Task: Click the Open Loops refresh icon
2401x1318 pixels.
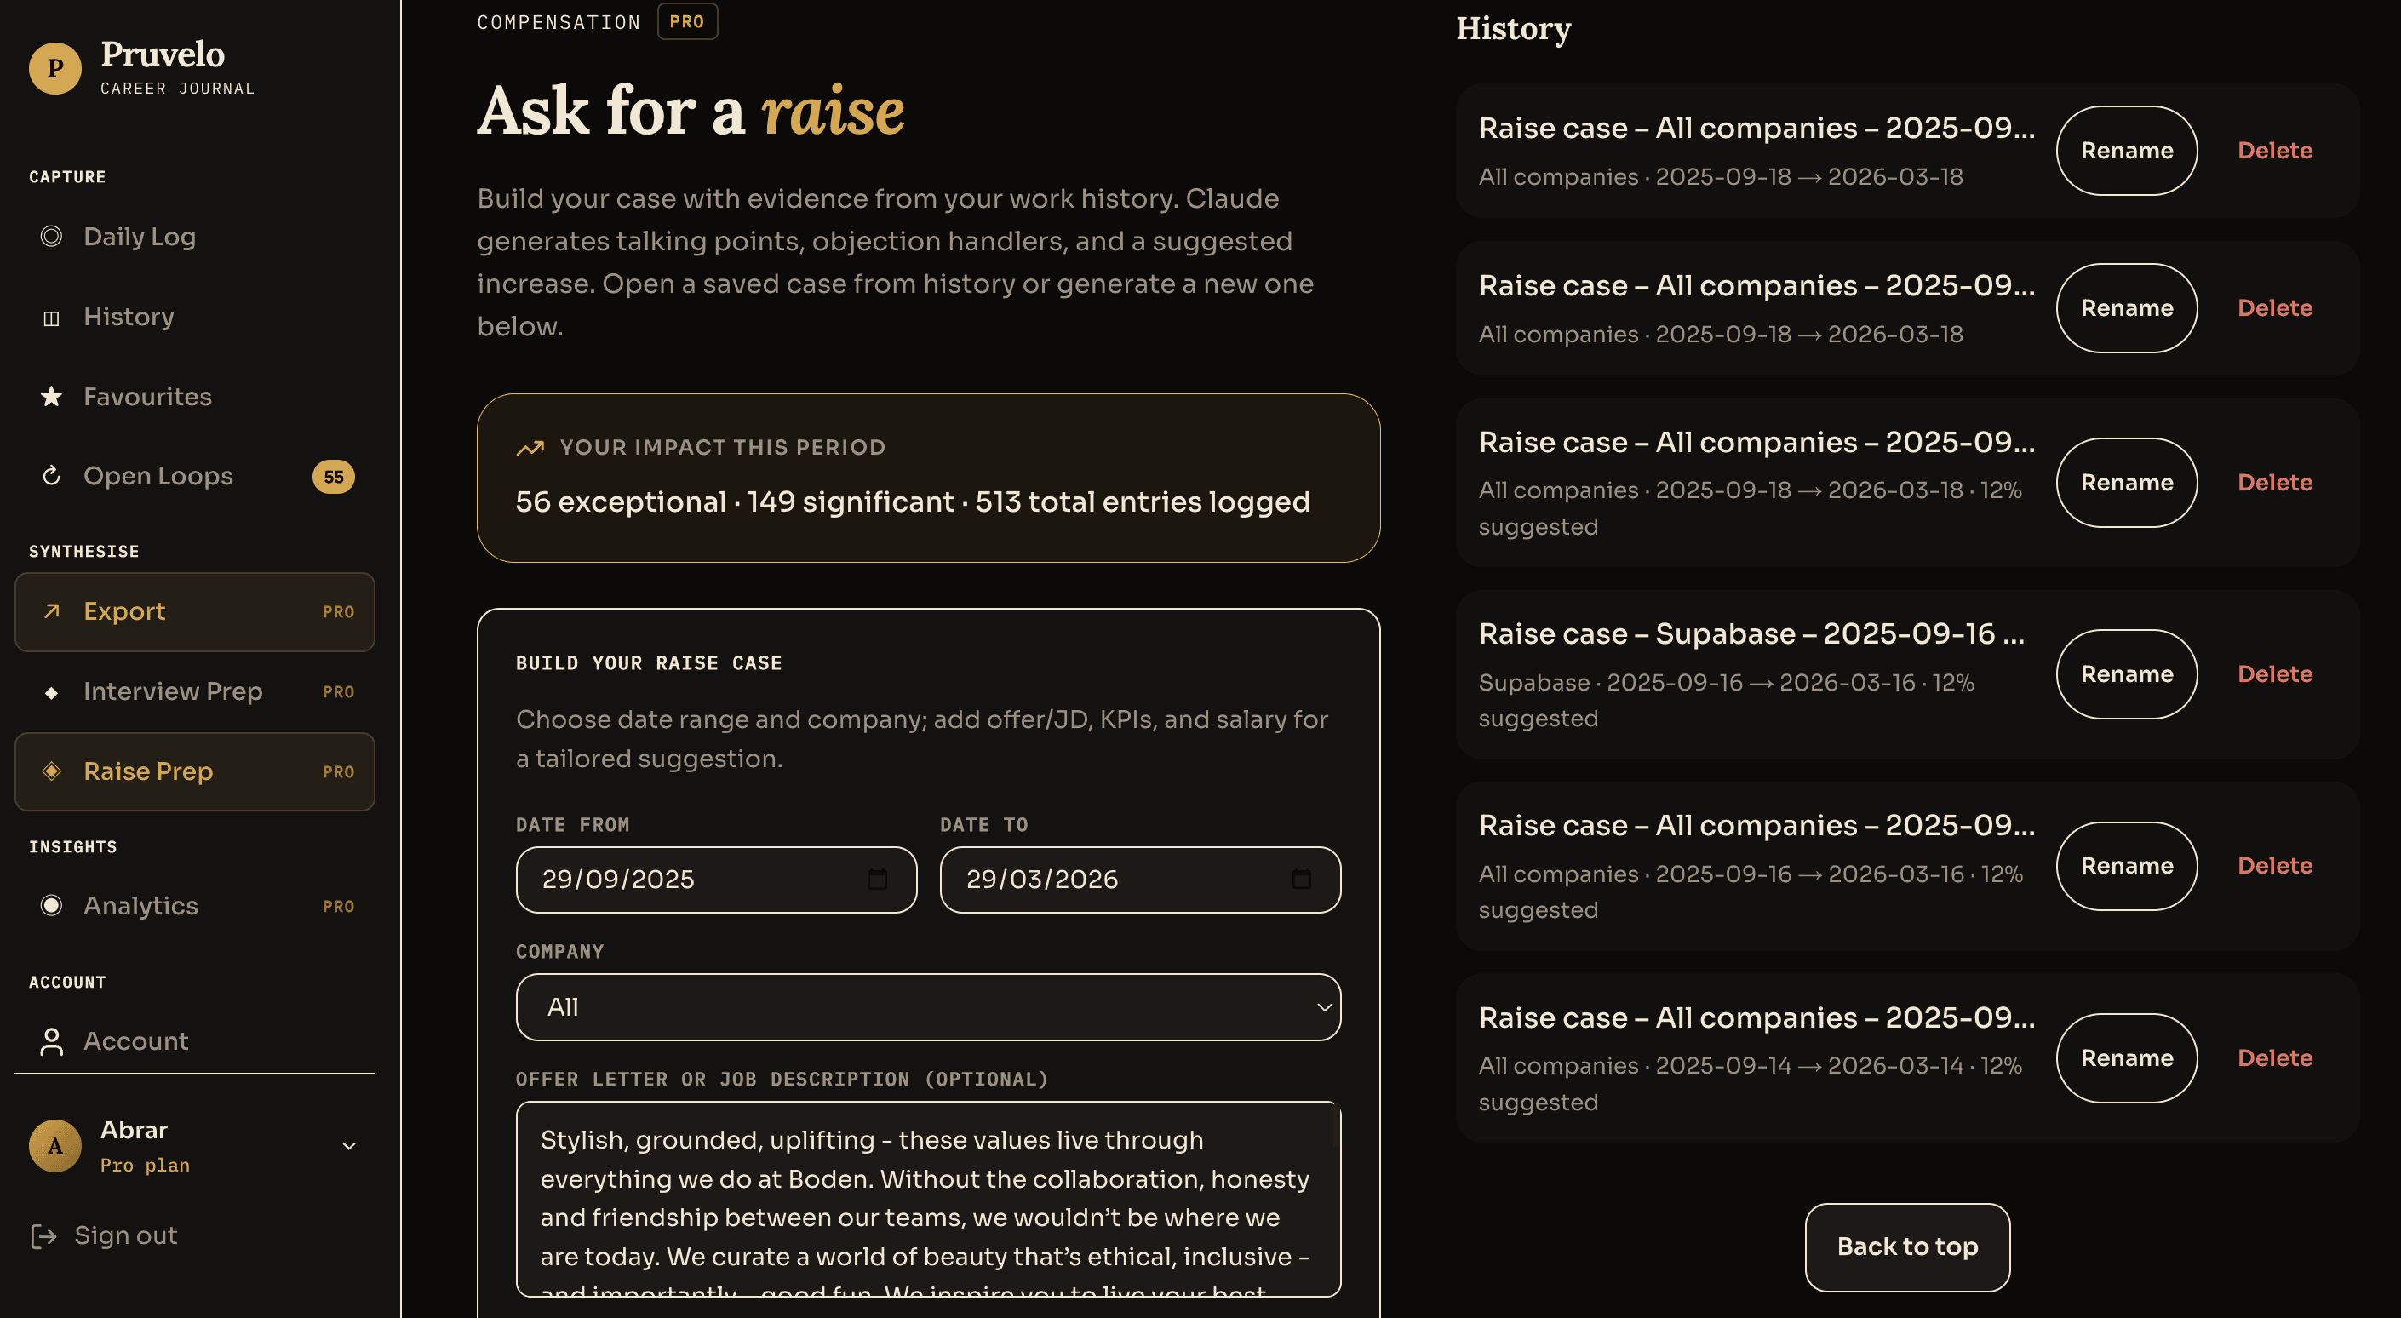Action: [x=51, y=476]
